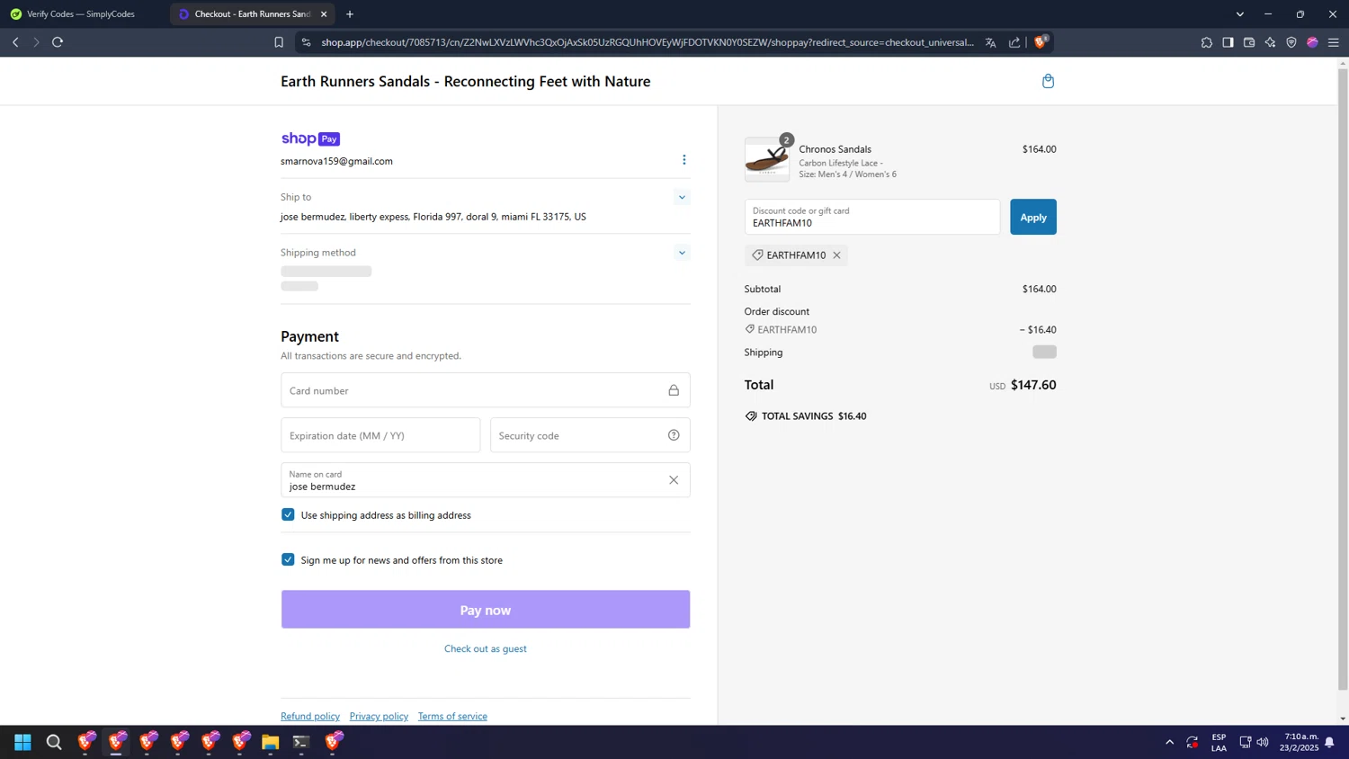Click the discount code input field

872,217
